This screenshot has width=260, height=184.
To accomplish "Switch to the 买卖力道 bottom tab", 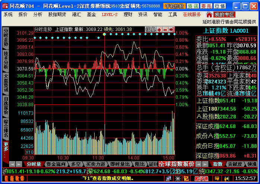I will click(x=95, y=164).
